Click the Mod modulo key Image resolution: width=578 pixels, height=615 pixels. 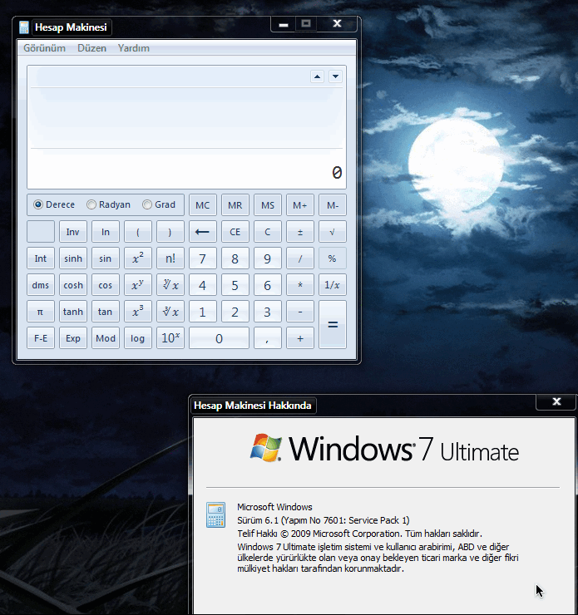point(106,338)
